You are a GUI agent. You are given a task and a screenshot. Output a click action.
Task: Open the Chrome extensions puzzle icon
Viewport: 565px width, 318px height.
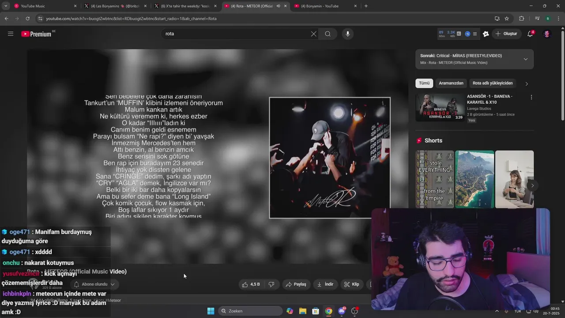[522, 19]
